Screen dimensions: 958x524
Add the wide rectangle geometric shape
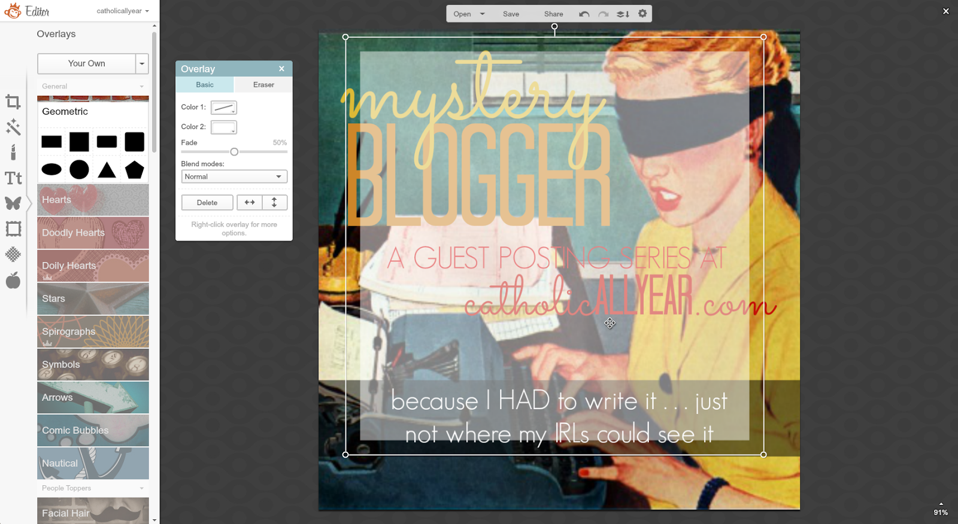pos(51,142)
